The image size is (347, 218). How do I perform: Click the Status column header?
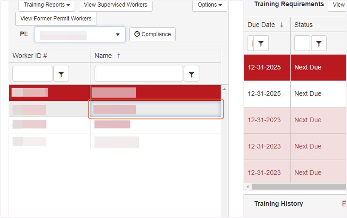pyautogui.click(x=303, y=25)
